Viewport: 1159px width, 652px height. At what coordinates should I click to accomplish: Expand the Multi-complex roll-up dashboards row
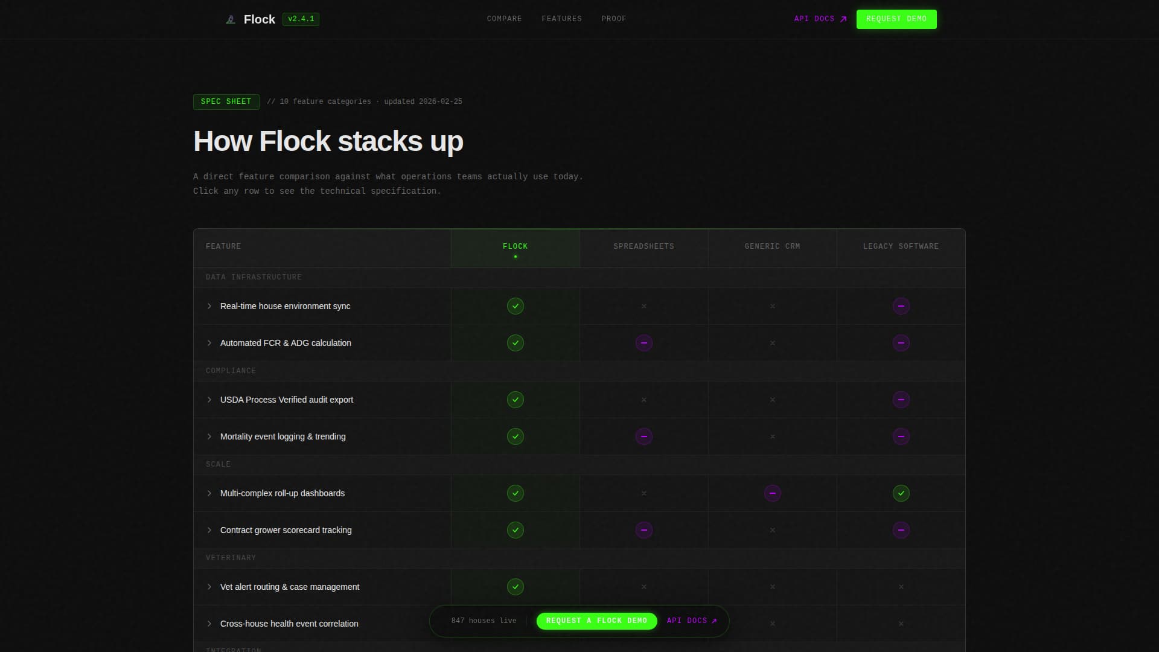[x=209, y=493]
